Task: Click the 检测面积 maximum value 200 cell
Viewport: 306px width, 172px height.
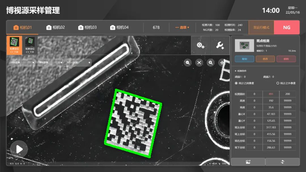Action: tap(288, 94)
